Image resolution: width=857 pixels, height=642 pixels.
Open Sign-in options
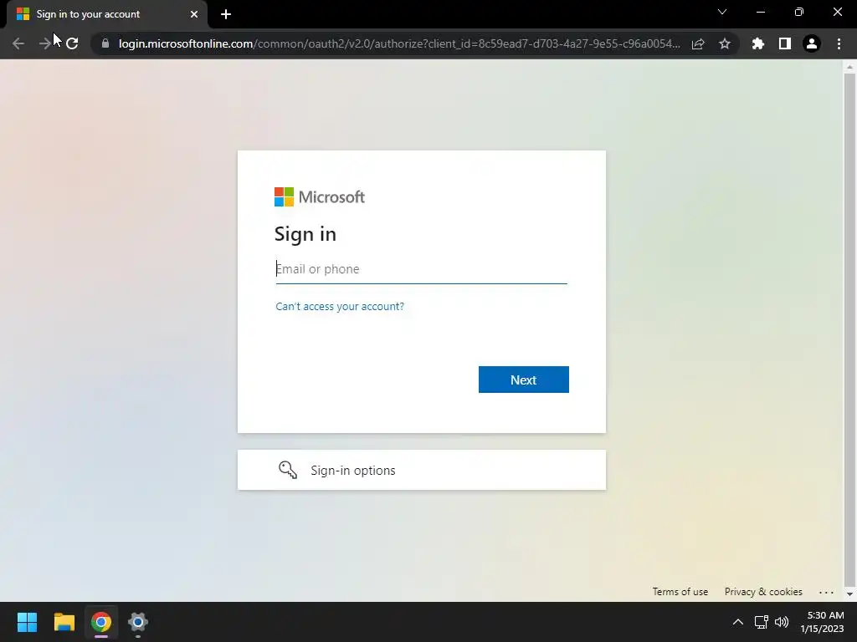422,470
